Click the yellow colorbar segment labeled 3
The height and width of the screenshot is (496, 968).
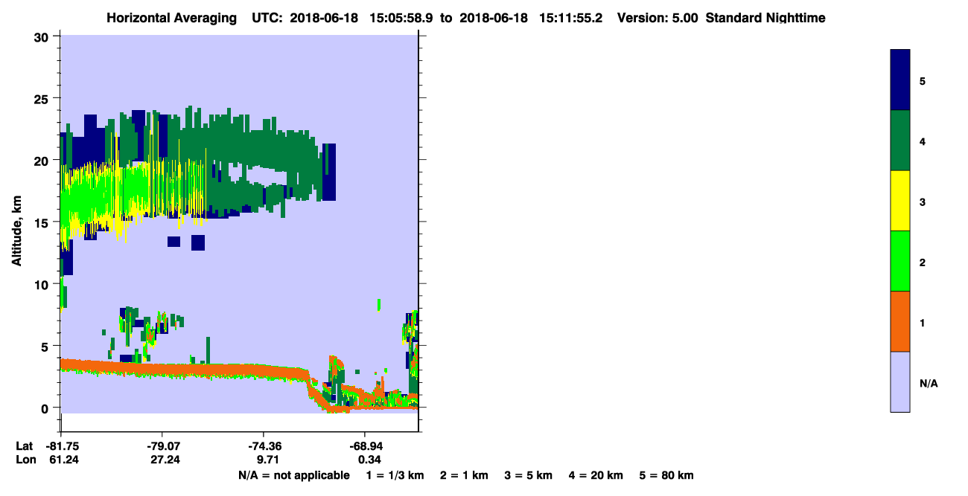[x=900, y=201]
